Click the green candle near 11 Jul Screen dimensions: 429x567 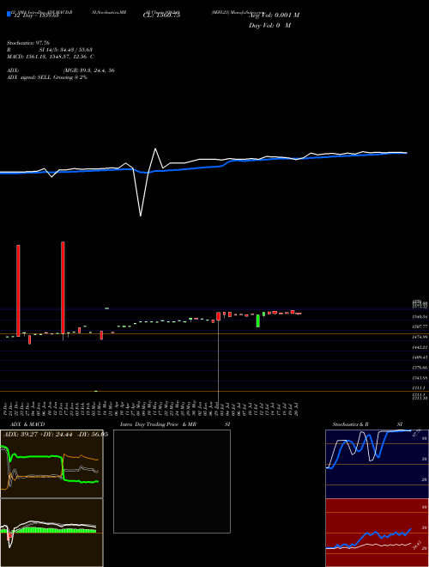pos(258,320)
